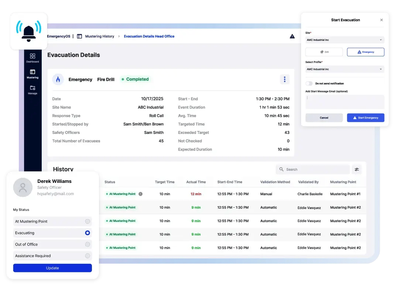Click the Mustering Point column header

click(343, 182)
